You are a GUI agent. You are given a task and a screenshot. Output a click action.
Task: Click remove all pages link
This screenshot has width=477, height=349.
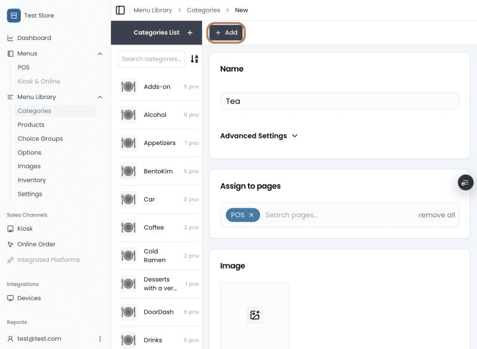[437, 215]
